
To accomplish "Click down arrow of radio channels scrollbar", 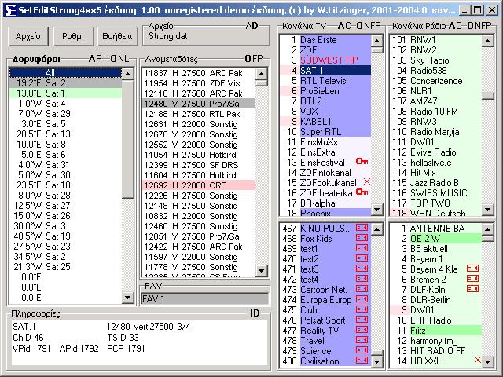I will [488, 210].
